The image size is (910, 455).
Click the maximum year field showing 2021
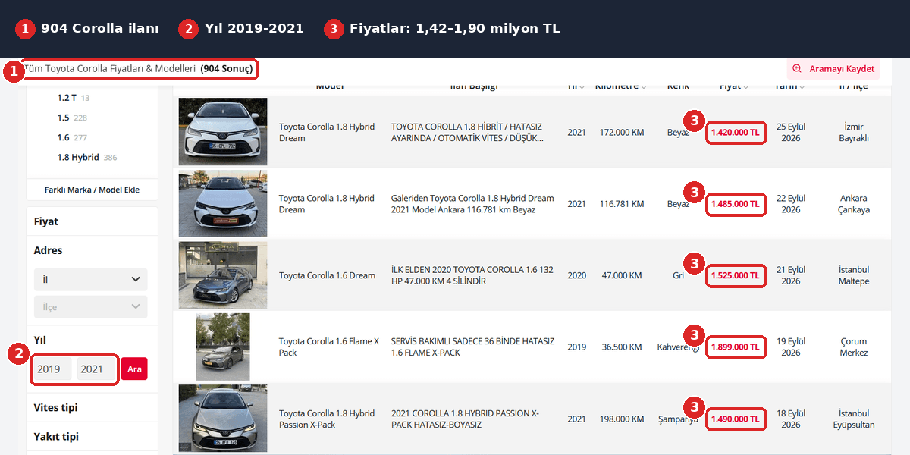point(96,369)
